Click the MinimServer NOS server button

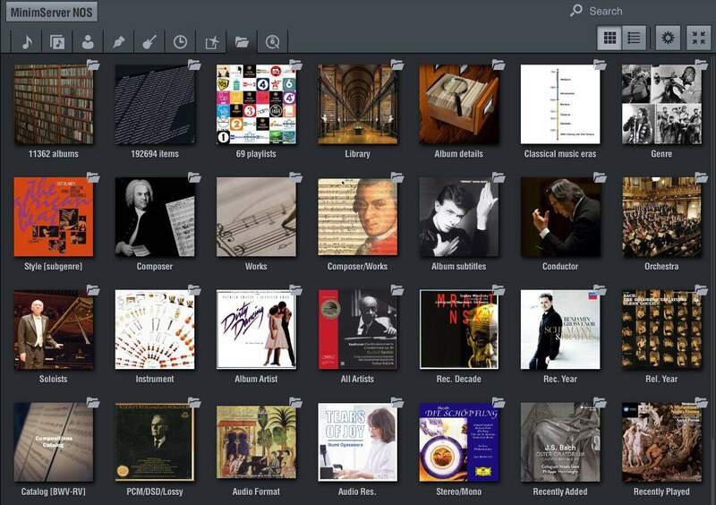coord(53,12)
